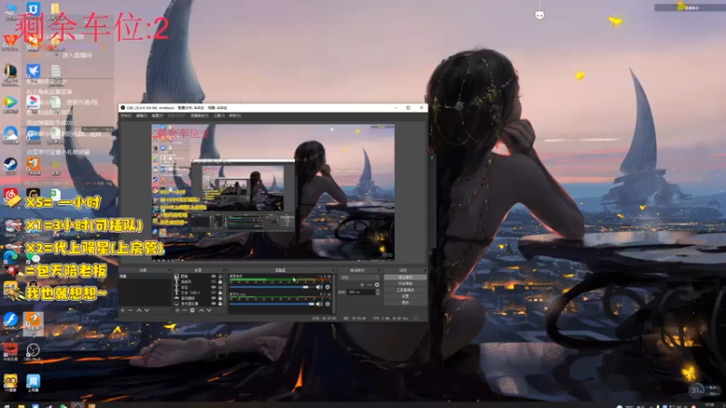Toggle the lock on the 图像 source
The height and width of the screenshot is (408, 726).
(221, 277)
